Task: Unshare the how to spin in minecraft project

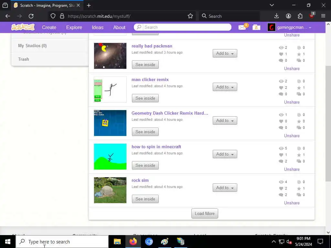Action: tap(292, 169)
